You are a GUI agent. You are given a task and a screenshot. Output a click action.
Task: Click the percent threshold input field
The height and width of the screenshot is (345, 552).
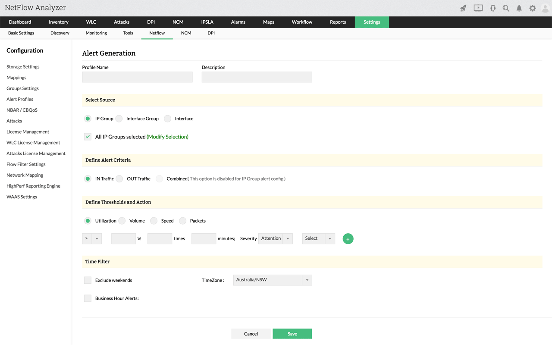tap(124, 239)
